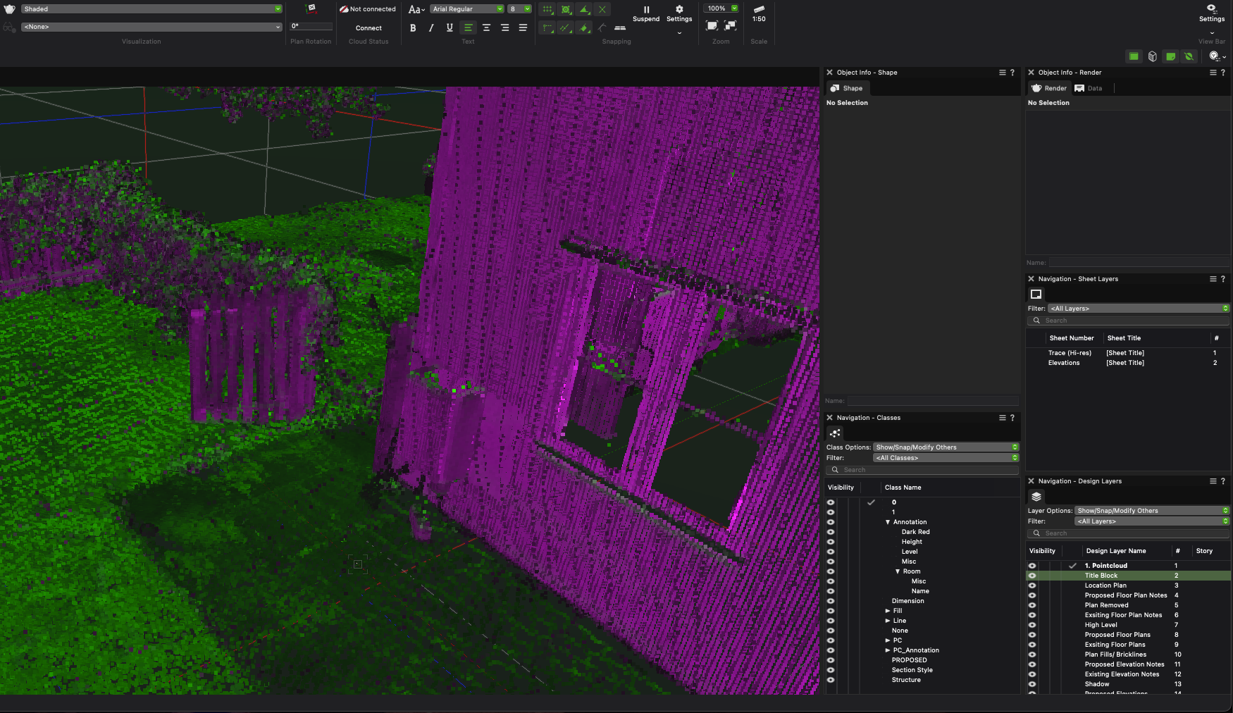Click the Connect cloud button
Viewport: 1233px width, 713px height.
(x=368, y=28)
